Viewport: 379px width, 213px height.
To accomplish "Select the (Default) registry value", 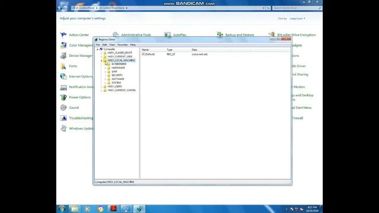I will pyautogui.click(x=148, y=54).
